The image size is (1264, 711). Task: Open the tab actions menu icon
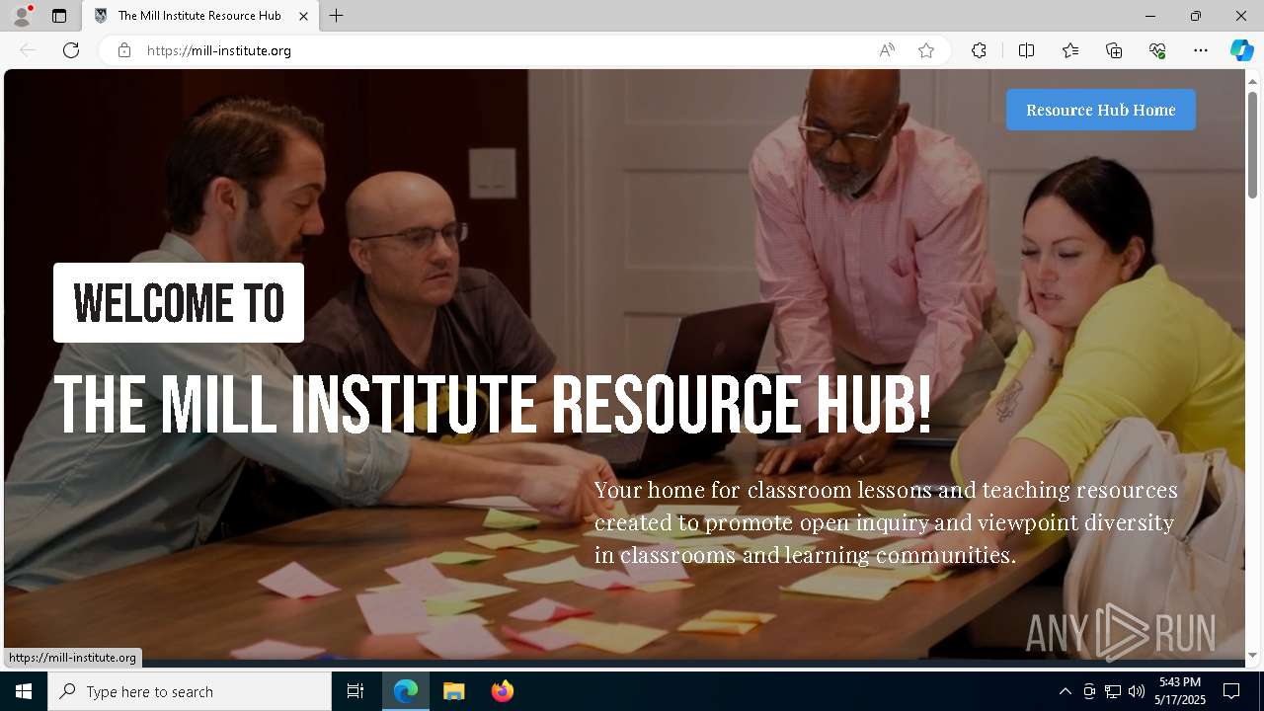59,16
